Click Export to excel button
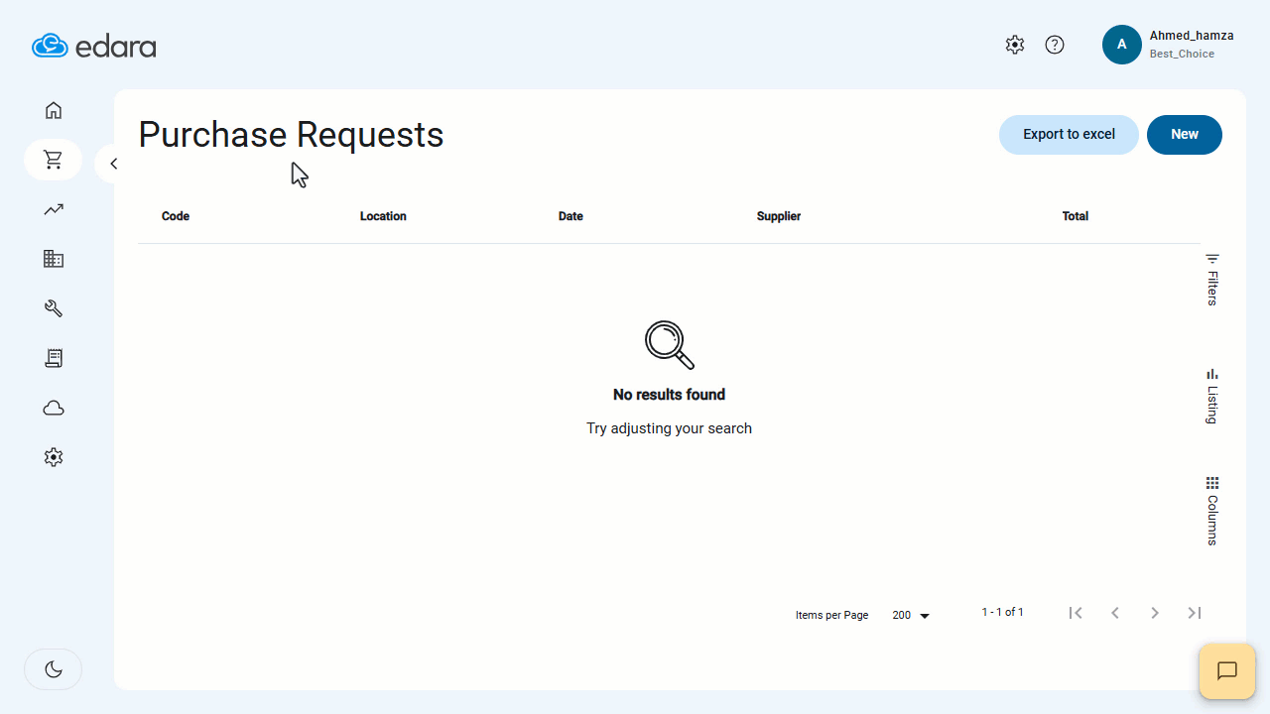 pyautogui.click(x=1069, y=135)
